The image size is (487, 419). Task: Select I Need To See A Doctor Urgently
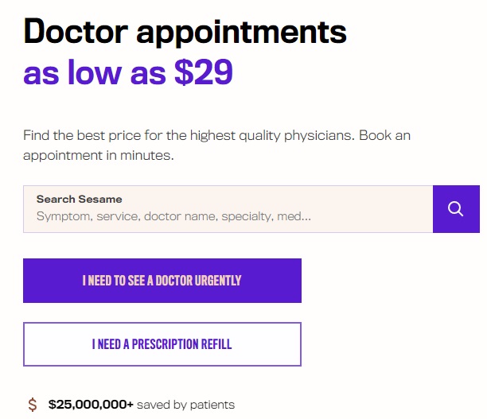[162, 281]
